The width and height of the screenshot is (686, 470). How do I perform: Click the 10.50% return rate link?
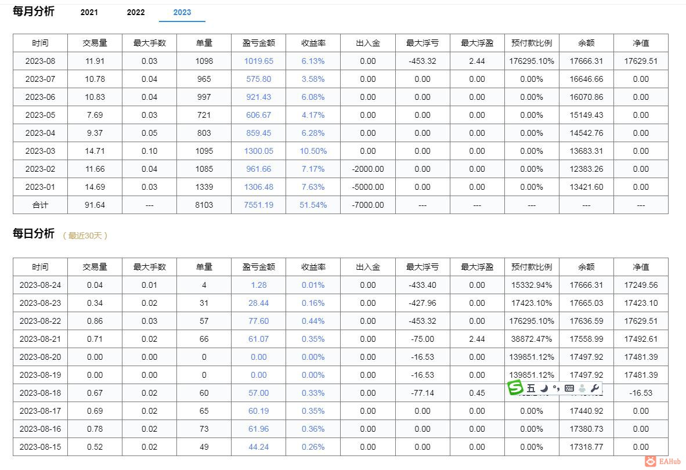[x=313, y=151]
